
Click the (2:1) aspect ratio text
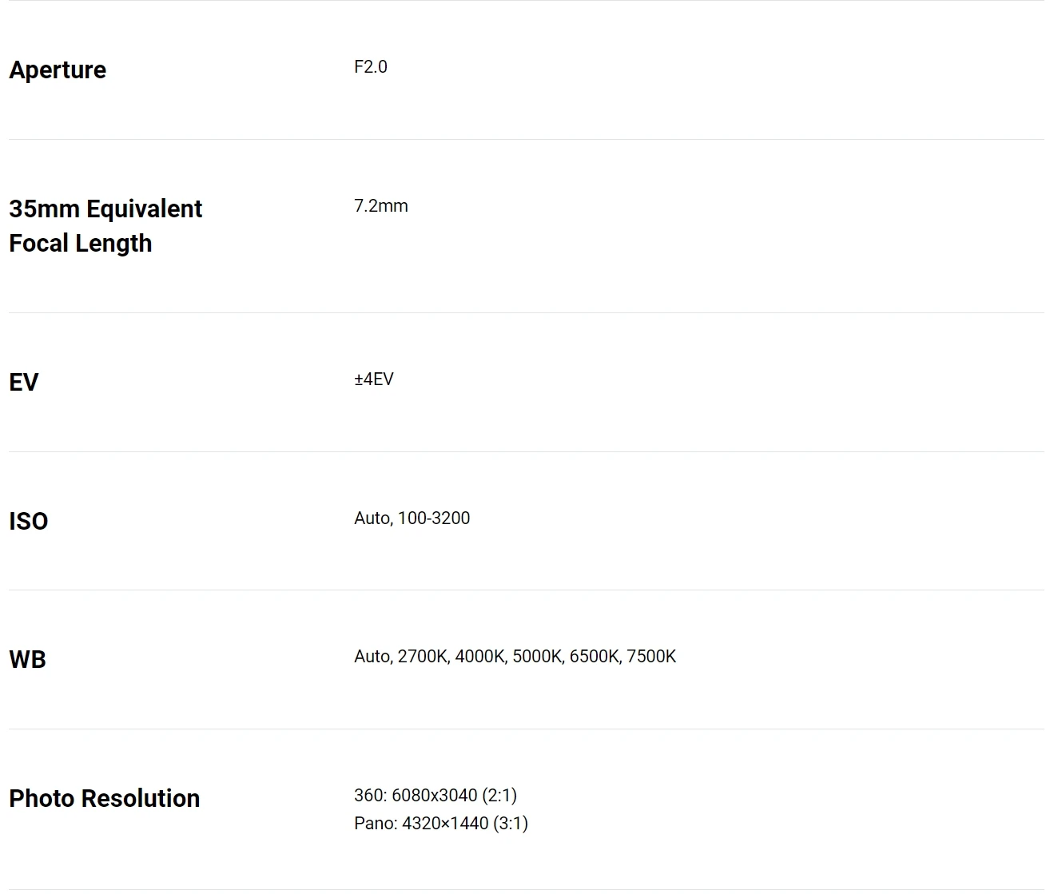(x=499, y=796)
